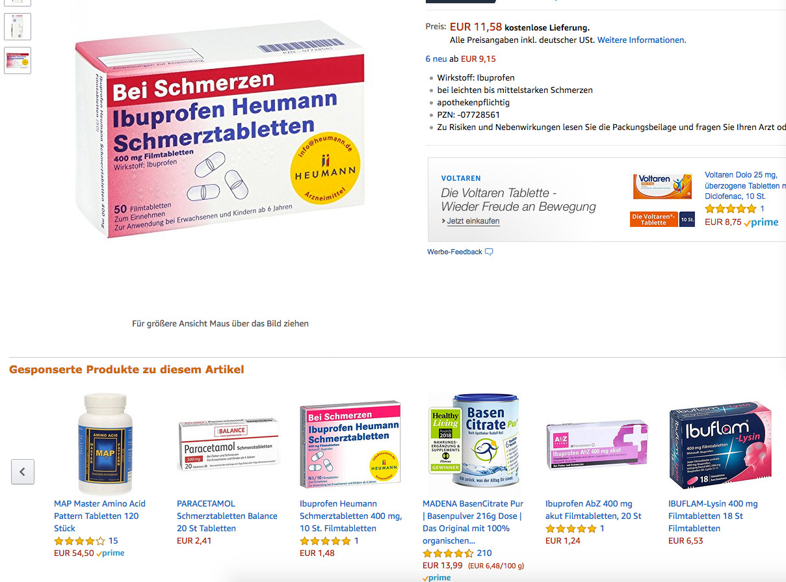Click the BasenCitrate Pur can image
Screen dimensions: 786x582
pyautogui.click(x=475, y=442)
